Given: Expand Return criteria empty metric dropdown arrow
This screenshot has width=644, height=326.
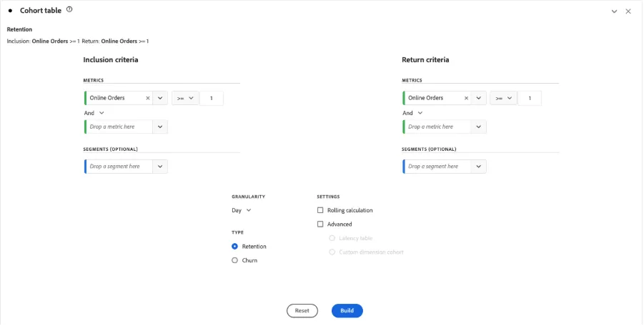Looking at the screenshot, I should pyautogui.click(x=478, y=127).
